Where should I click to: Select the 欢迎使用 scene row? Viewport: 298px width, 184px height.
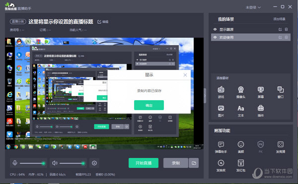click(x=251, y=37)
